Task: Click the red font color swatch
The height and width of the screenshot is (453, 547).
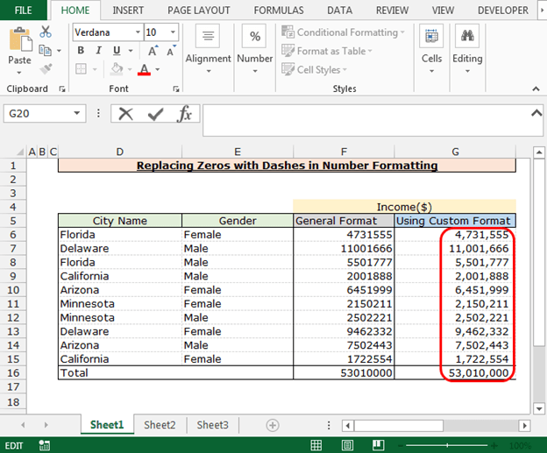Action: pyautogui.click(x=144, y=70)
